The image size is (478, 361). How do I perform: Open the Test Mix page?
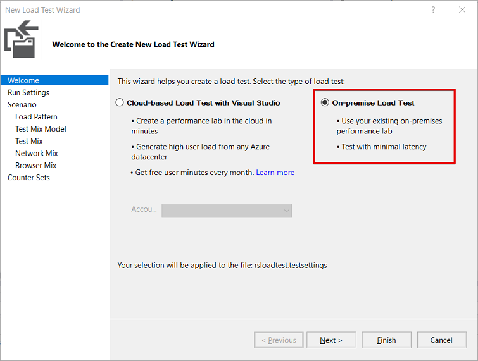pyautogui.click(x=29, y=141)
